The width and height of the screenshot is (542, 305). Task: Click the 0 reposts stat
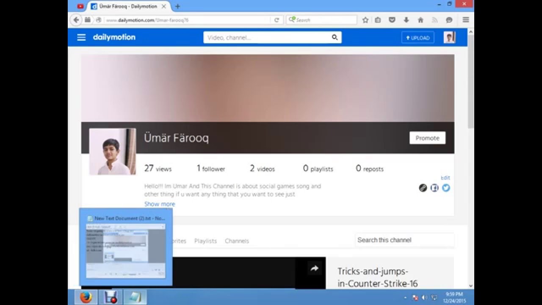coord(370,168)
